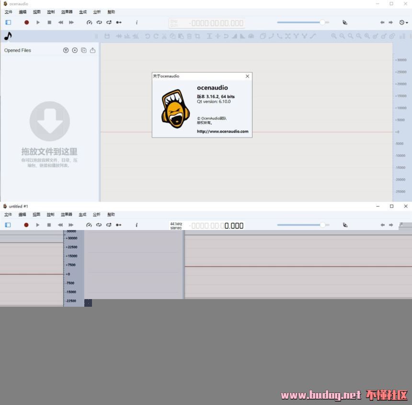412x405 pixels.
Task: Click the music note icon above Opened Files
Action: [8, 36]
